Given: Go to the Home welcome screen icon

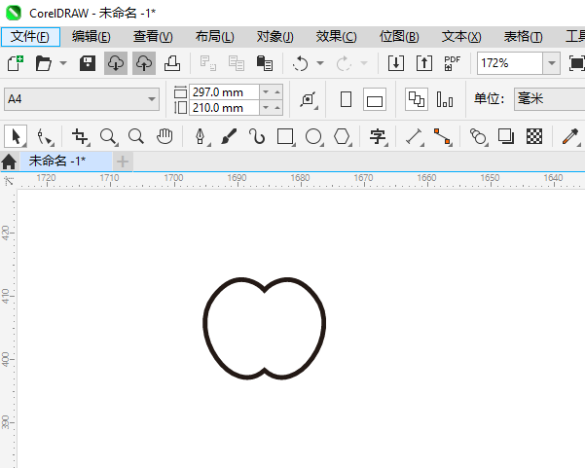Looking at the screenshot, I should coord(9,162).
